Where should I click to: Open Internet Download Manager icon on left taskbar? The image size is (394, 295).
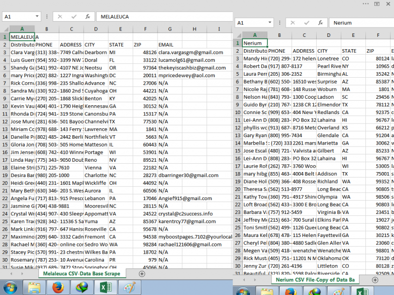82,288
